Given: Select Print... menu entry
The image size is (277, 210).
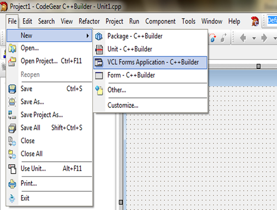Looking at the screenshot, I should coord(49,183).
